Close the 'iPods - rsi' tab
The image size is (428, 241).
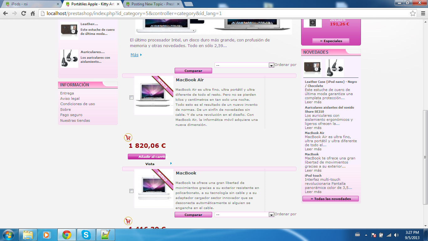pyautogui.click(x=58, y=4)
